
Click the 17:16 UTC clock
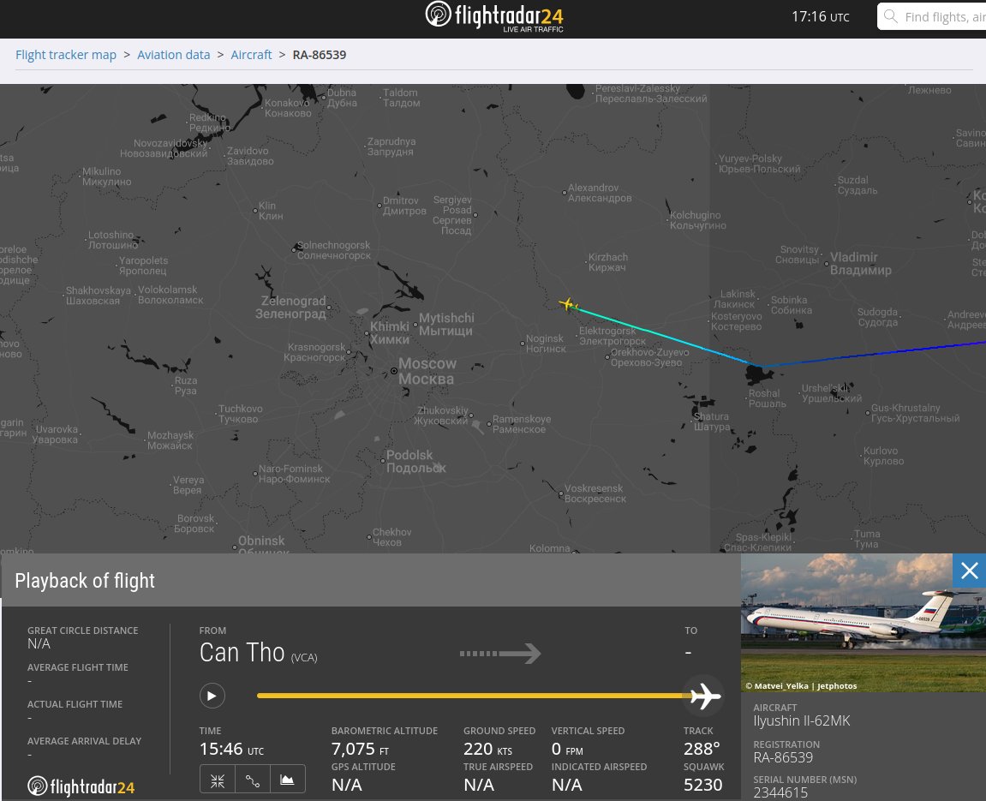tap(820, 16)
